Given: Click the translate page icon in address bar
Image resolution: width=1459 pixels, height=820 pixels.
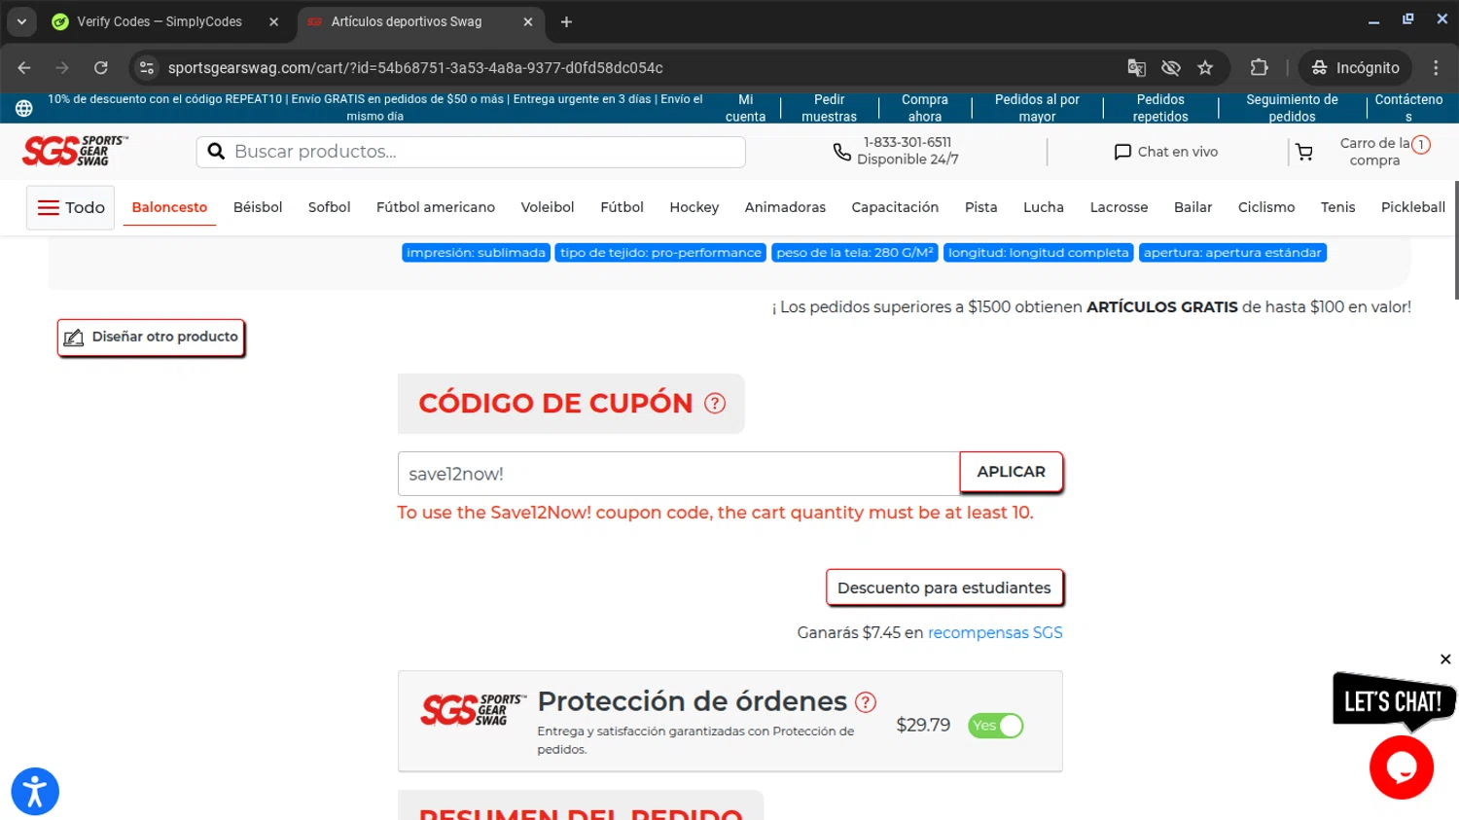Looking at the screenshot, I should pos(1136,68).
